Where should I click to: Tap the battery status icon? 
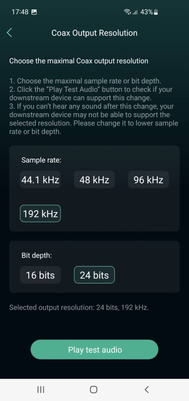156,12
